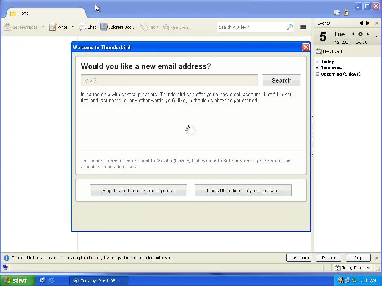
Task: Go to next day in mini-day
Action: click(368, 34)
